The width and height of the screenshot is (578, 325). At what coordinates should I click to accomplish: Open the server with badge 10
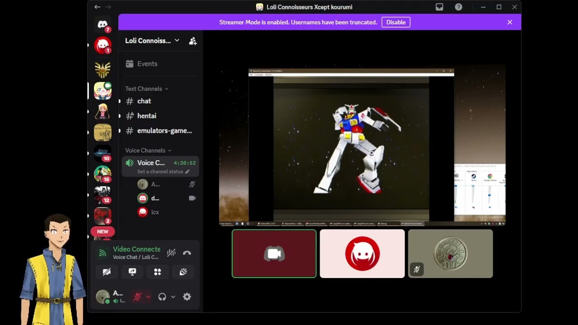tap(103, 153)
